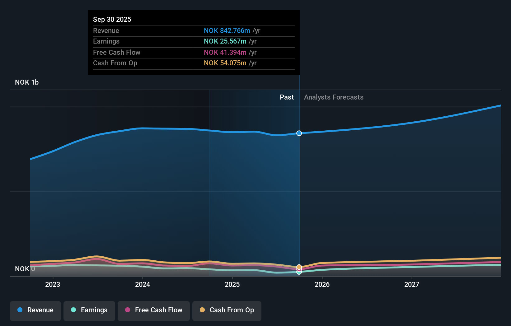Click the vertical past-forecast divider line
The height and width of the screenshot is (326, 511).
[x=299, y=187]
